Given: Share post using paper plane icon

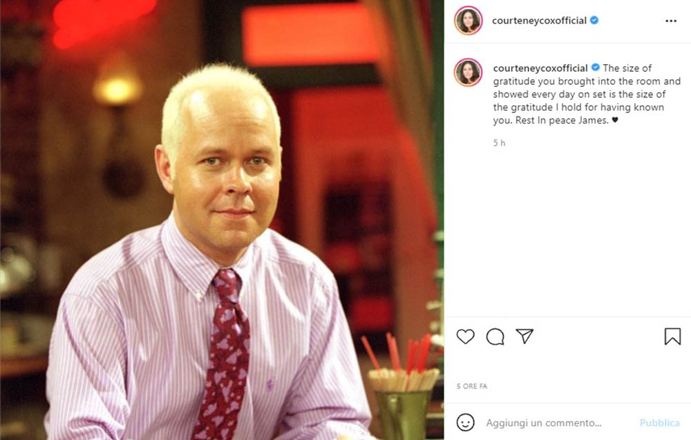Looking at the screenshot, I should coord(524,336).
